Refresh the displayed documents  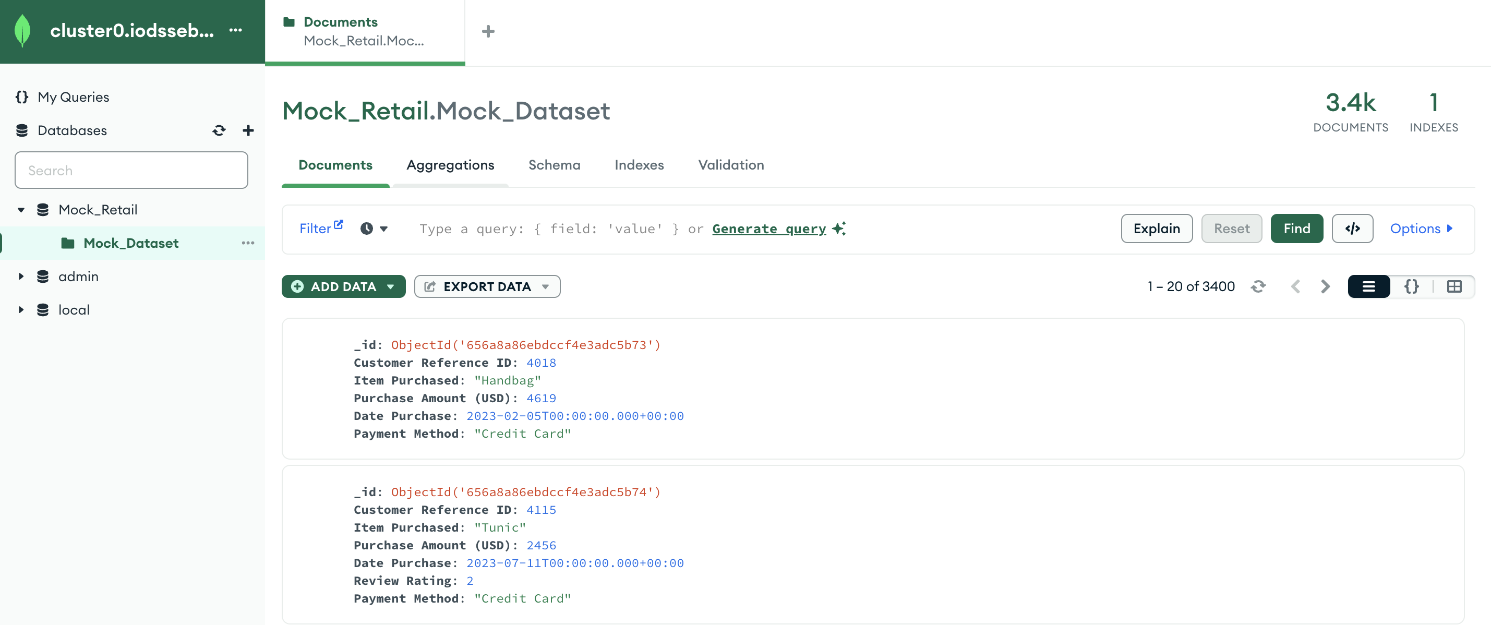[1258, 286]
